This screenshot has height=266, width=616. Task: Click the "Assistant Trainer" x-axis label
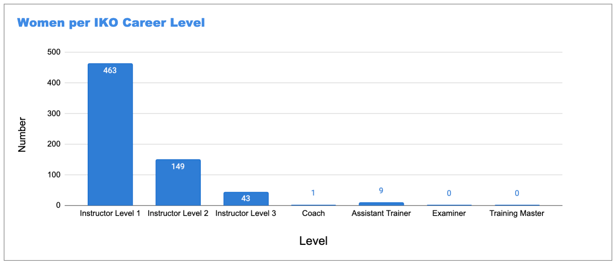pyautogui.click(x=381, y=213)
